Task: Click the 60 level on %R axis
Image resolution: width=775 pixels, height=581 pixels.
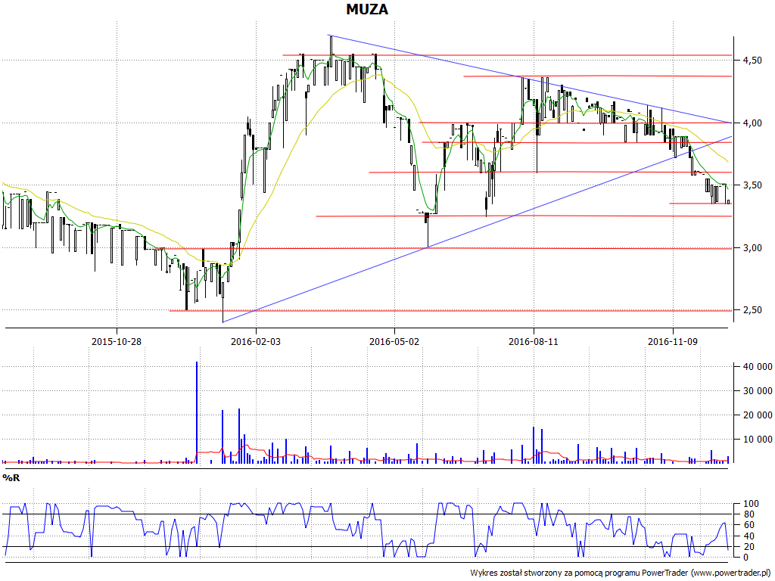Action: (x=749, y=525)
